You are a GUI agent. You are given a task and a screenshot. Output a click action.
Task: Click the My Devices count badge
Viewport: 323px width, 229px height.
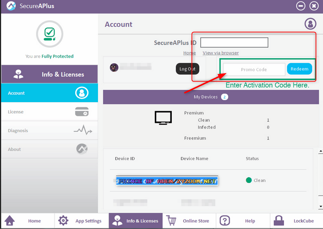click(224, 97)
